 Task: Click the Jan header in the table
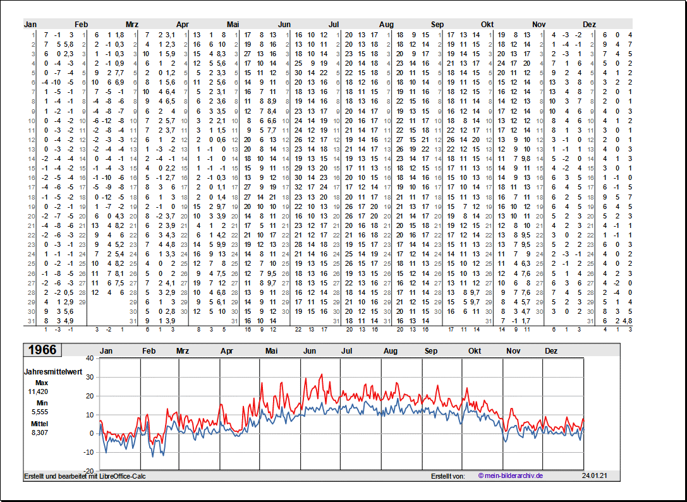click(30, 24)
